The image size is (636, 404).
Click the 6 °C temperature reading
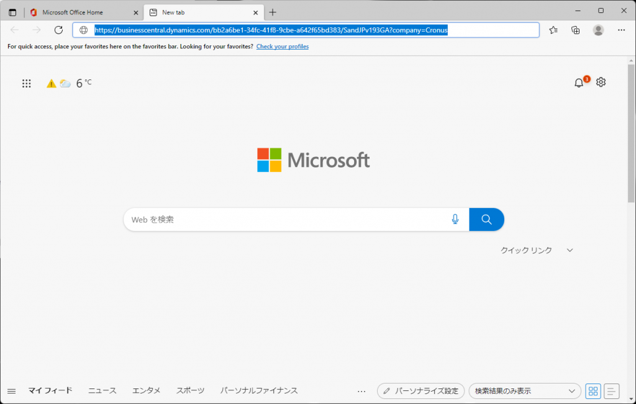pyautogui.click(x=84, y=83)
